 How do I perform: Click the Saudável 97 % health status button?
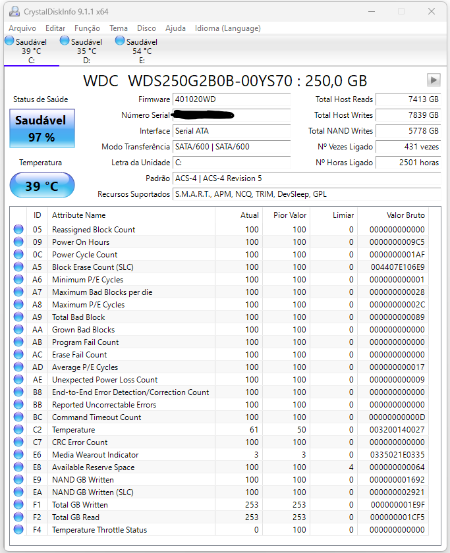(x=42, y=128)
